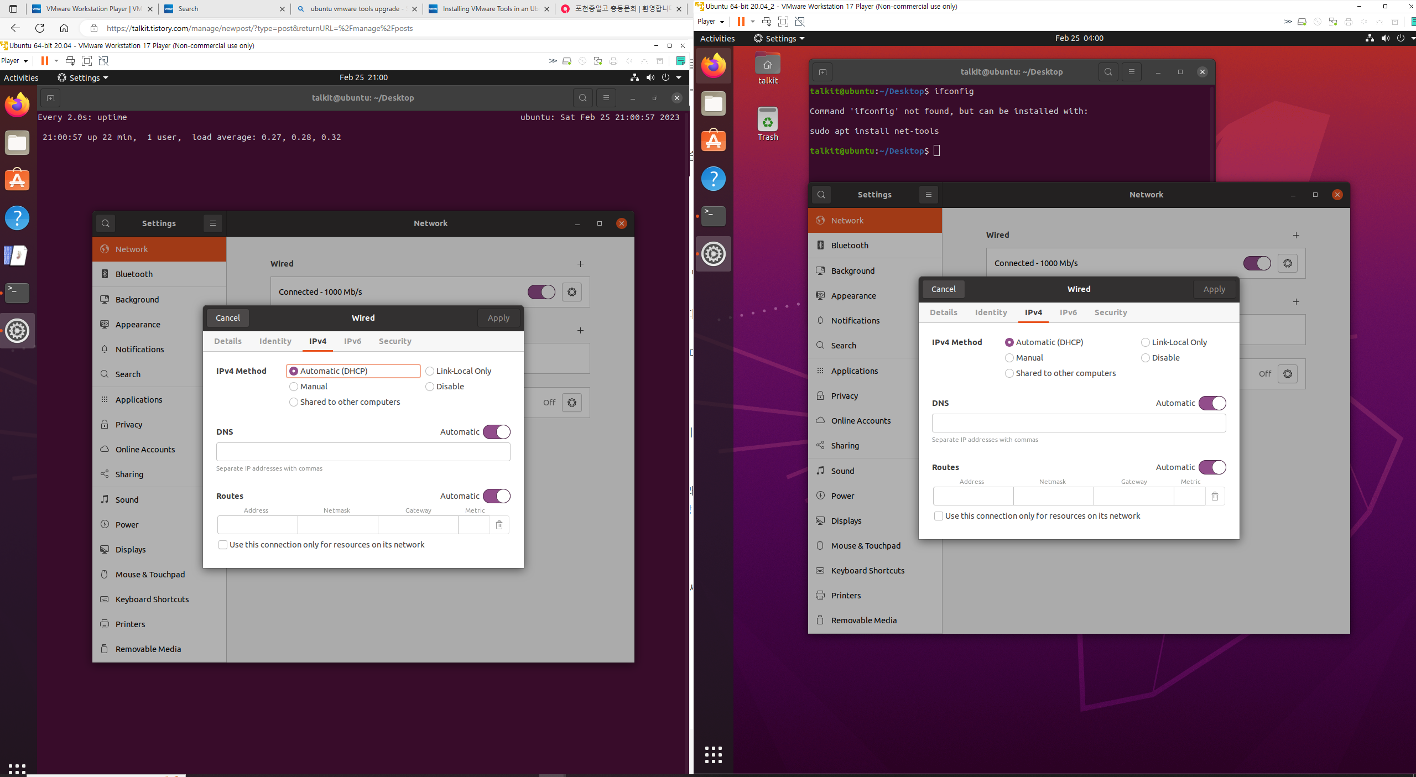The image size is (1416, 777).
Task: Click Show Applications grid in right dock
Action: (x=713, y=754)
